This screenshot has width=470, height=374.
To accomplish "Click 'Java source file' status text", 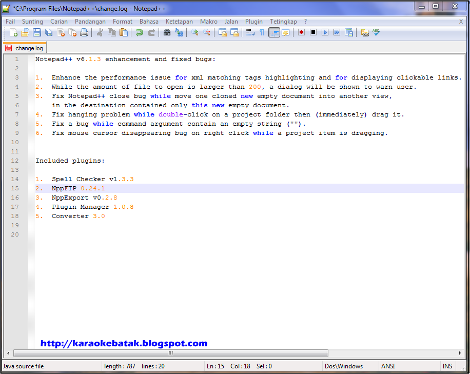I will click(x=24, y=366).
